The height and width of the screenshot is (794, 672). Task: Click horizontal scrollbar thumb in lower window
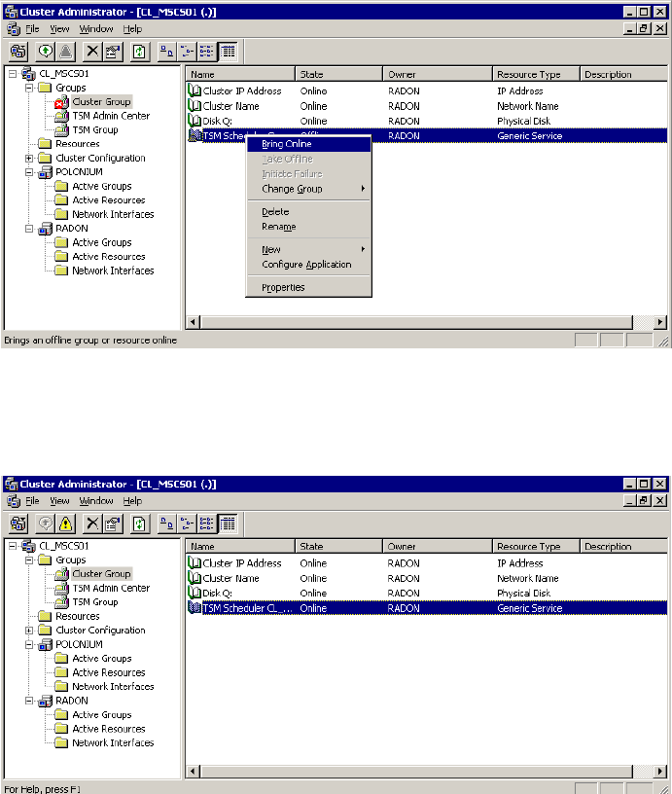coord(416,772)
